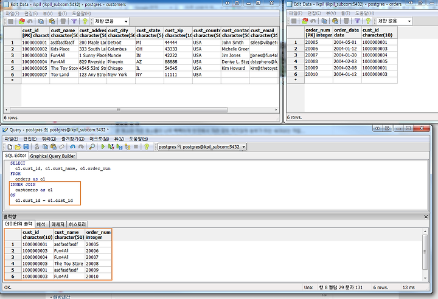Screen dimensions: 438x299
Task: Click Copy icon in orders window toolbar
Action: point(324,21)
